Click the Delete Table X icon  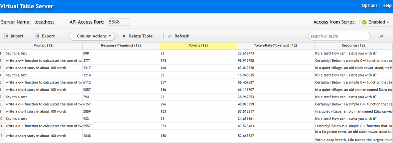click(124, 36)
